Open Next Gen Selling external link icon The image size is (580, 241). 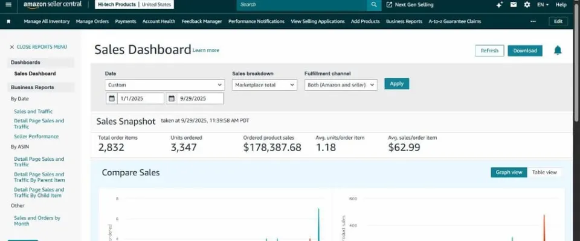click(389, 5)
